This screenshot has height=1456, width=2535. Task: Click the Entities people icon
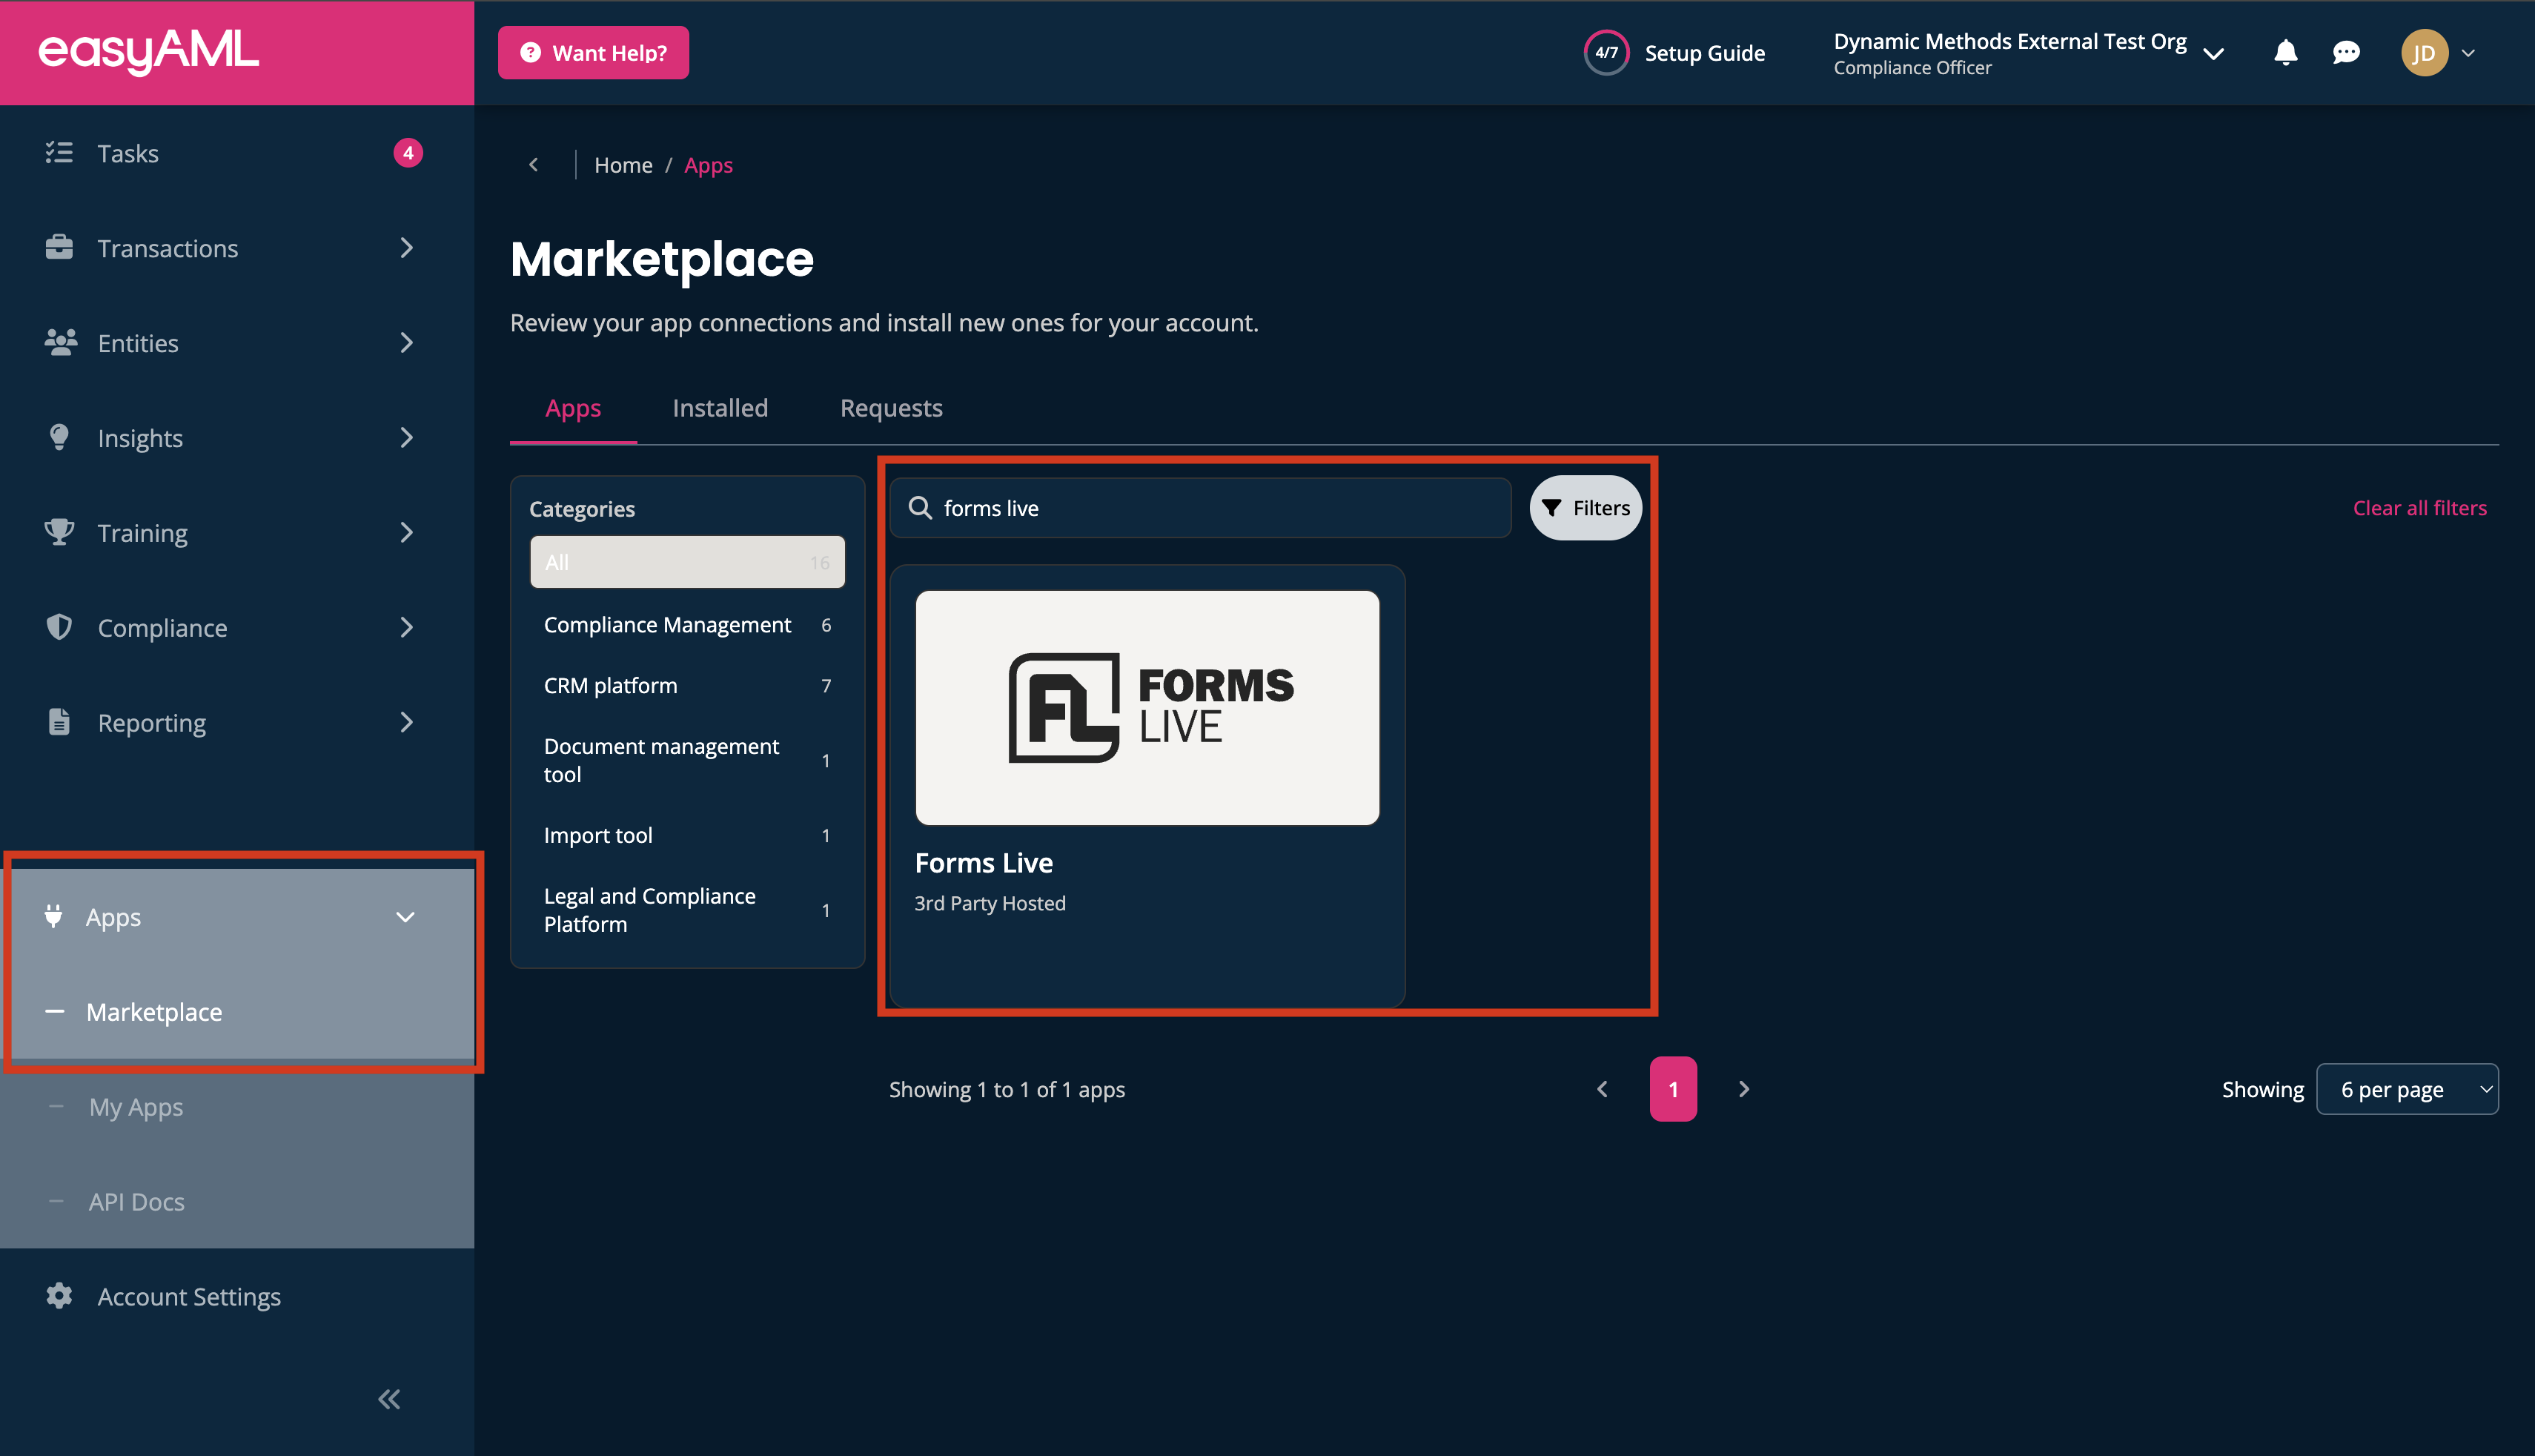(x=60, y=342)
